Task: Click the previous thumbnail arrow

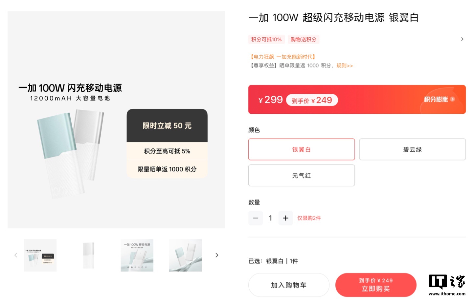Action: click(15, 255)
